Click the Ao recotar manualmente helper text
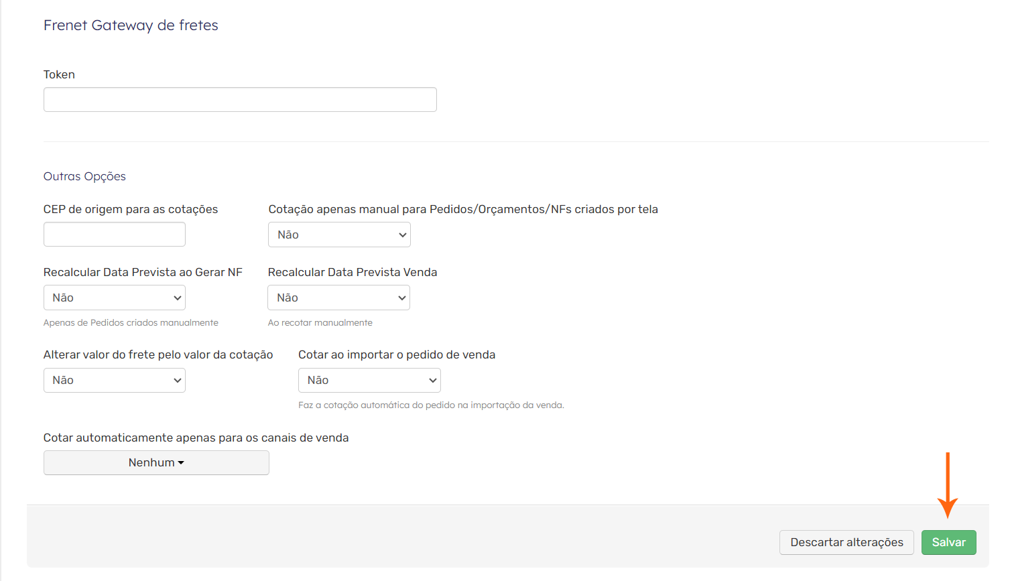 click(x=320, y=323)
